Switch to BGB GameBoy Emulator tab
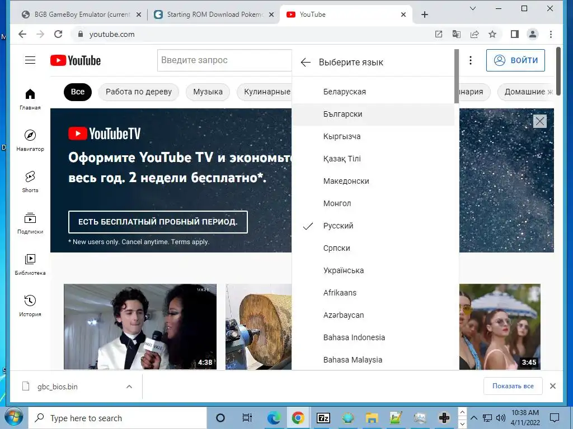The image size is (573, 429). click(82, 15)
